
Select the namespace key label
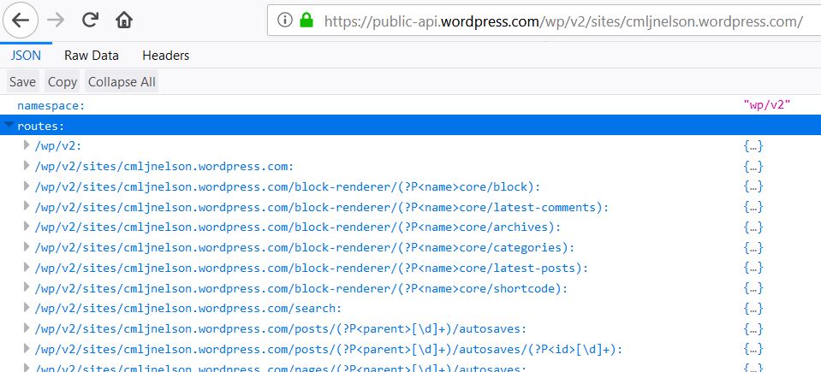click(x=51, y=106)
